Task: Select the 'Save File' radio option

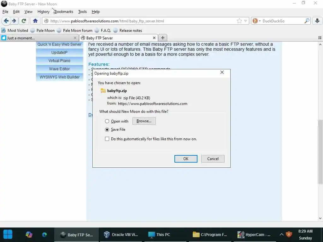Action: [x=107, y=130]
